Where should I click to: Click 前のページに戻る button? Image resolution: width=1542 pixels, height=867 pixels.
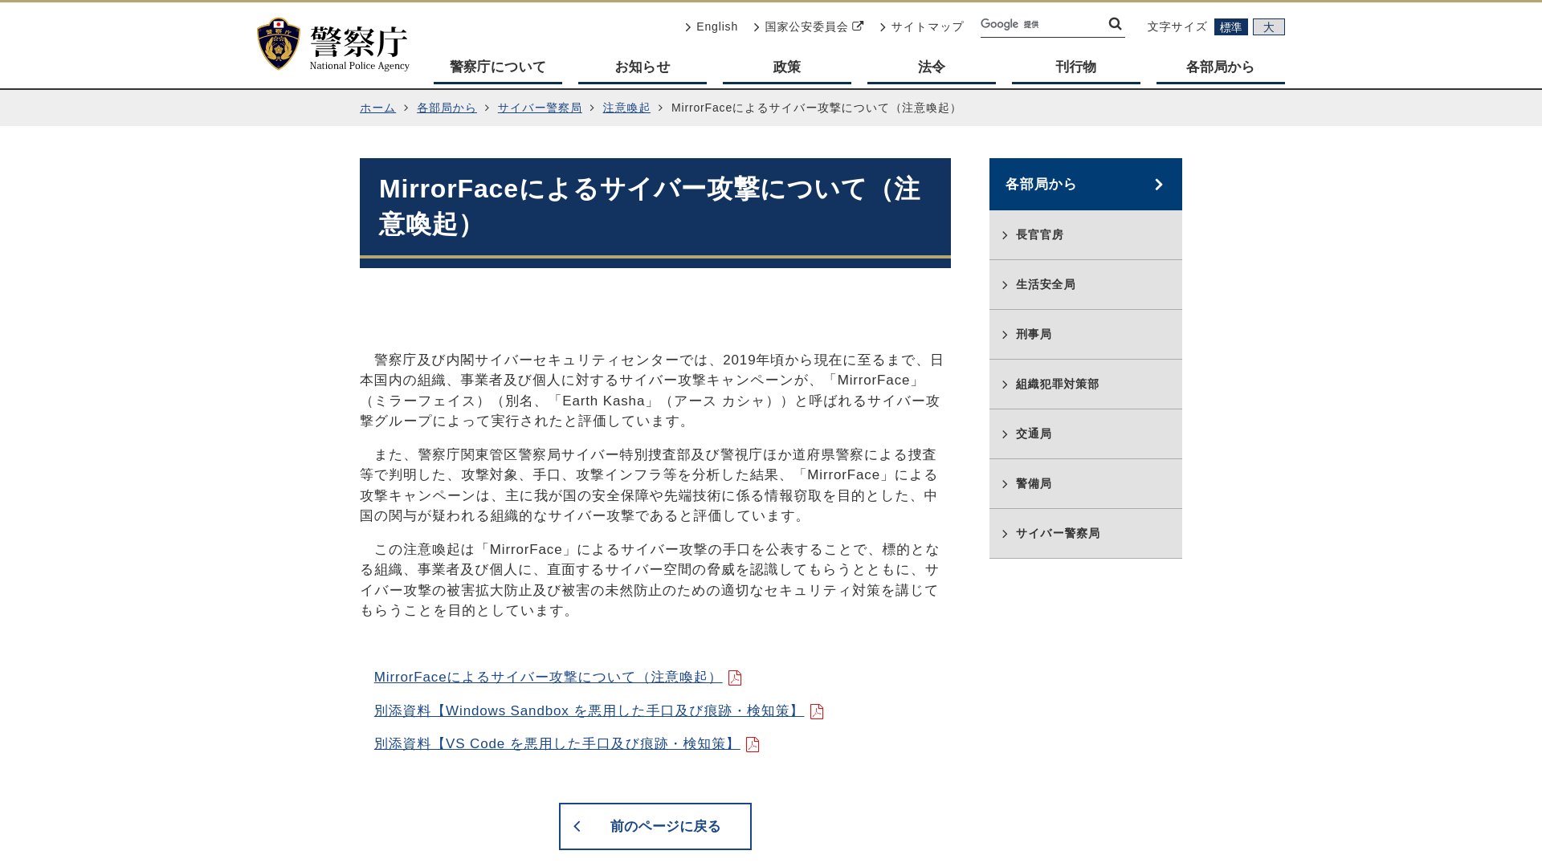coord(655,826)
